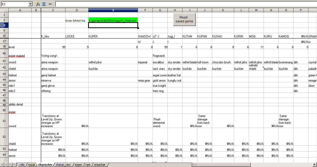Select the esper sheet tab
This screenshot has height=167, width=317.
78,165
